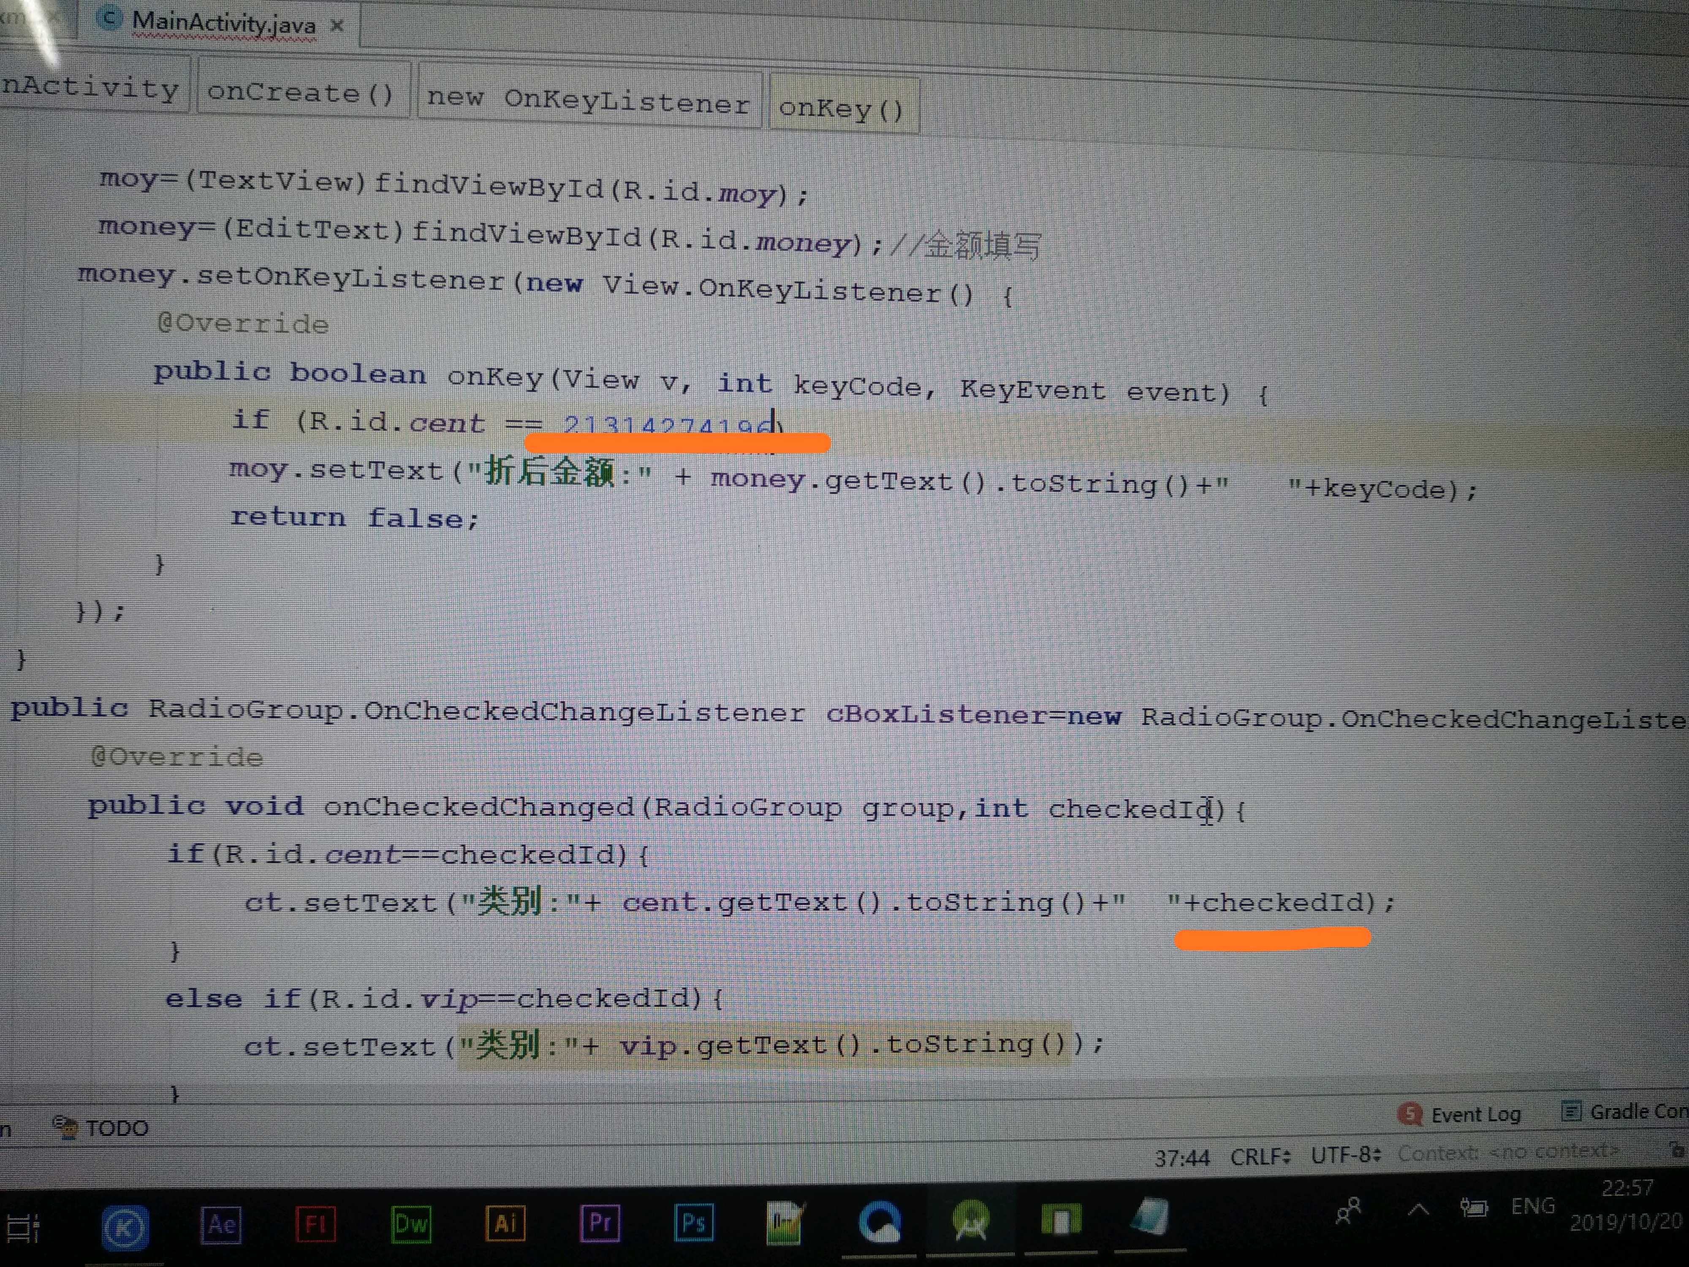Image resolution: width=1689 pixels, height=1267 pixels.
Task: Select the new OnKeyListener breadcrumb
Action: tap(588, 101)
